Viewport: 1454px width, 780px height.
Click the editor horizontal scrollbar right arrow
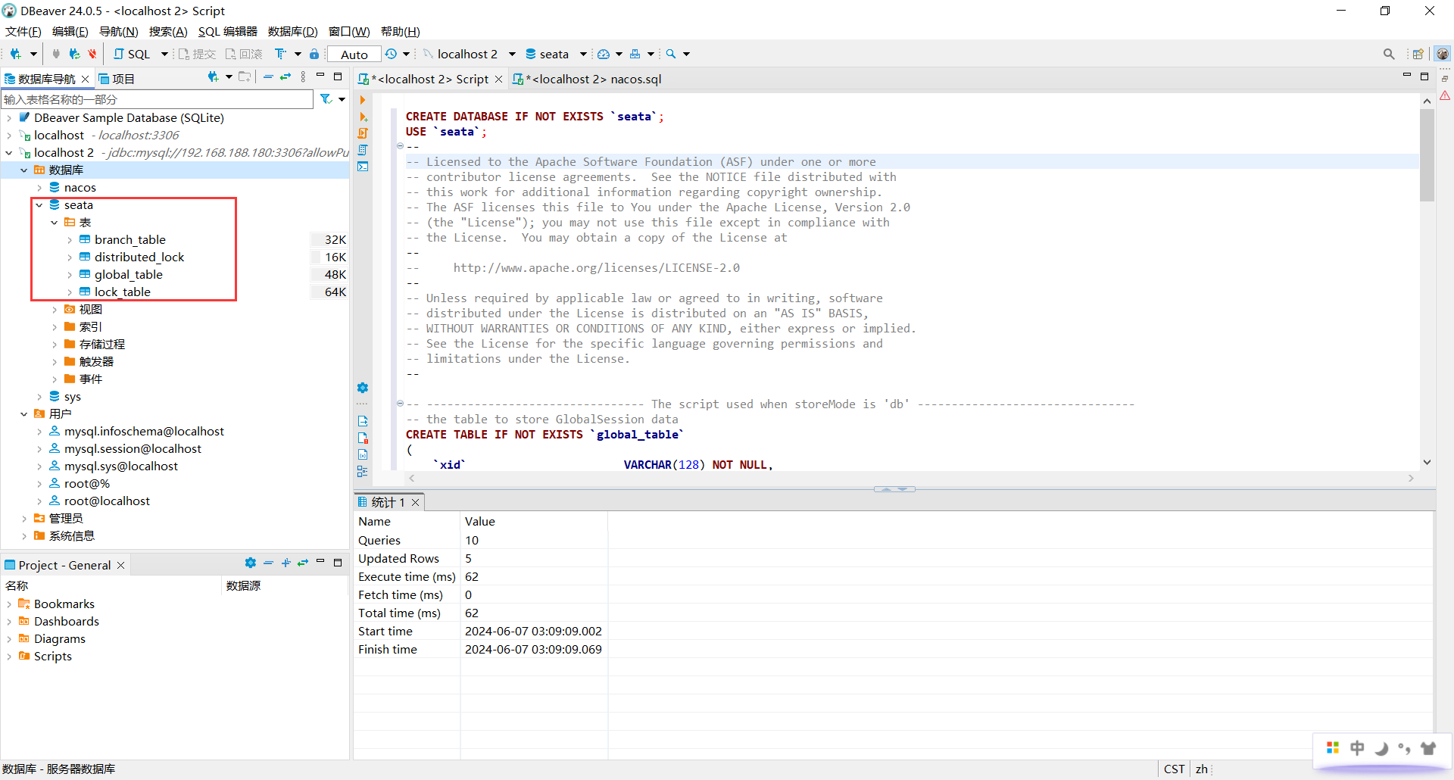(1411, 478)
